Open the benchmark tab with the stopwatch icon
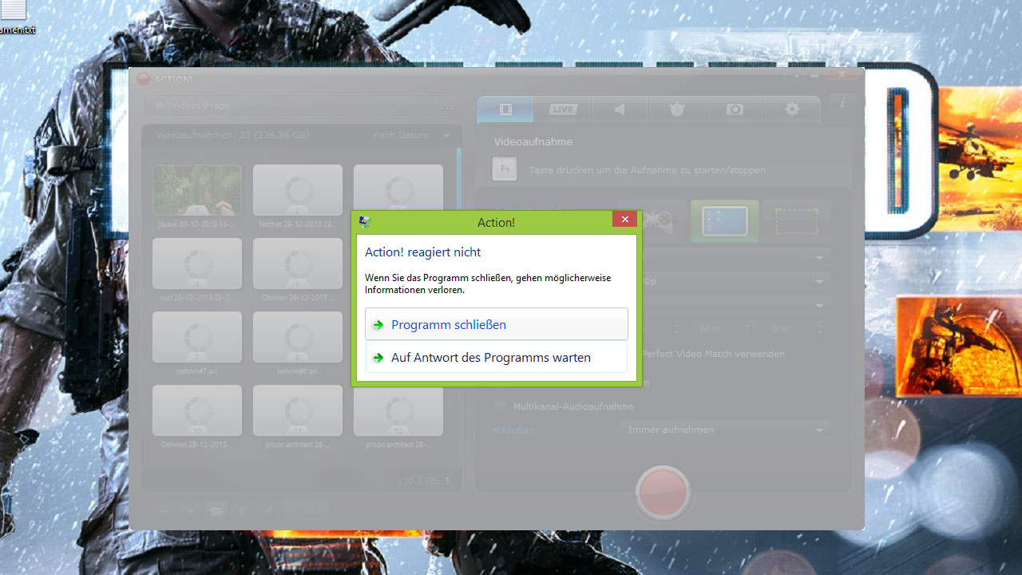Viewport: 1022px width, 575px height. click(x=677, y=109)
